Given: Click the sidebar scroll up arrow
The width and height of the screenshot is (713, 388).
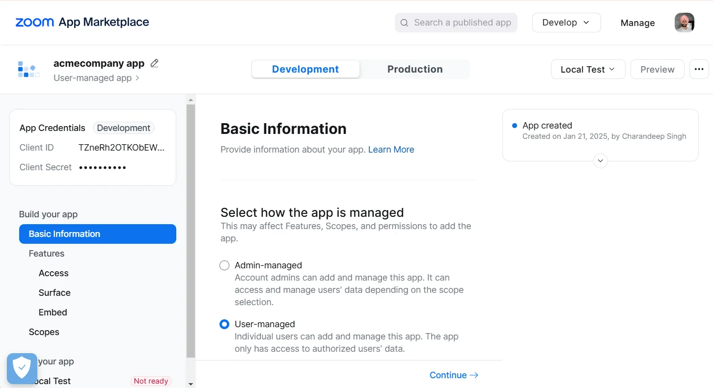Looking at the screenshot, I should 191,100.
